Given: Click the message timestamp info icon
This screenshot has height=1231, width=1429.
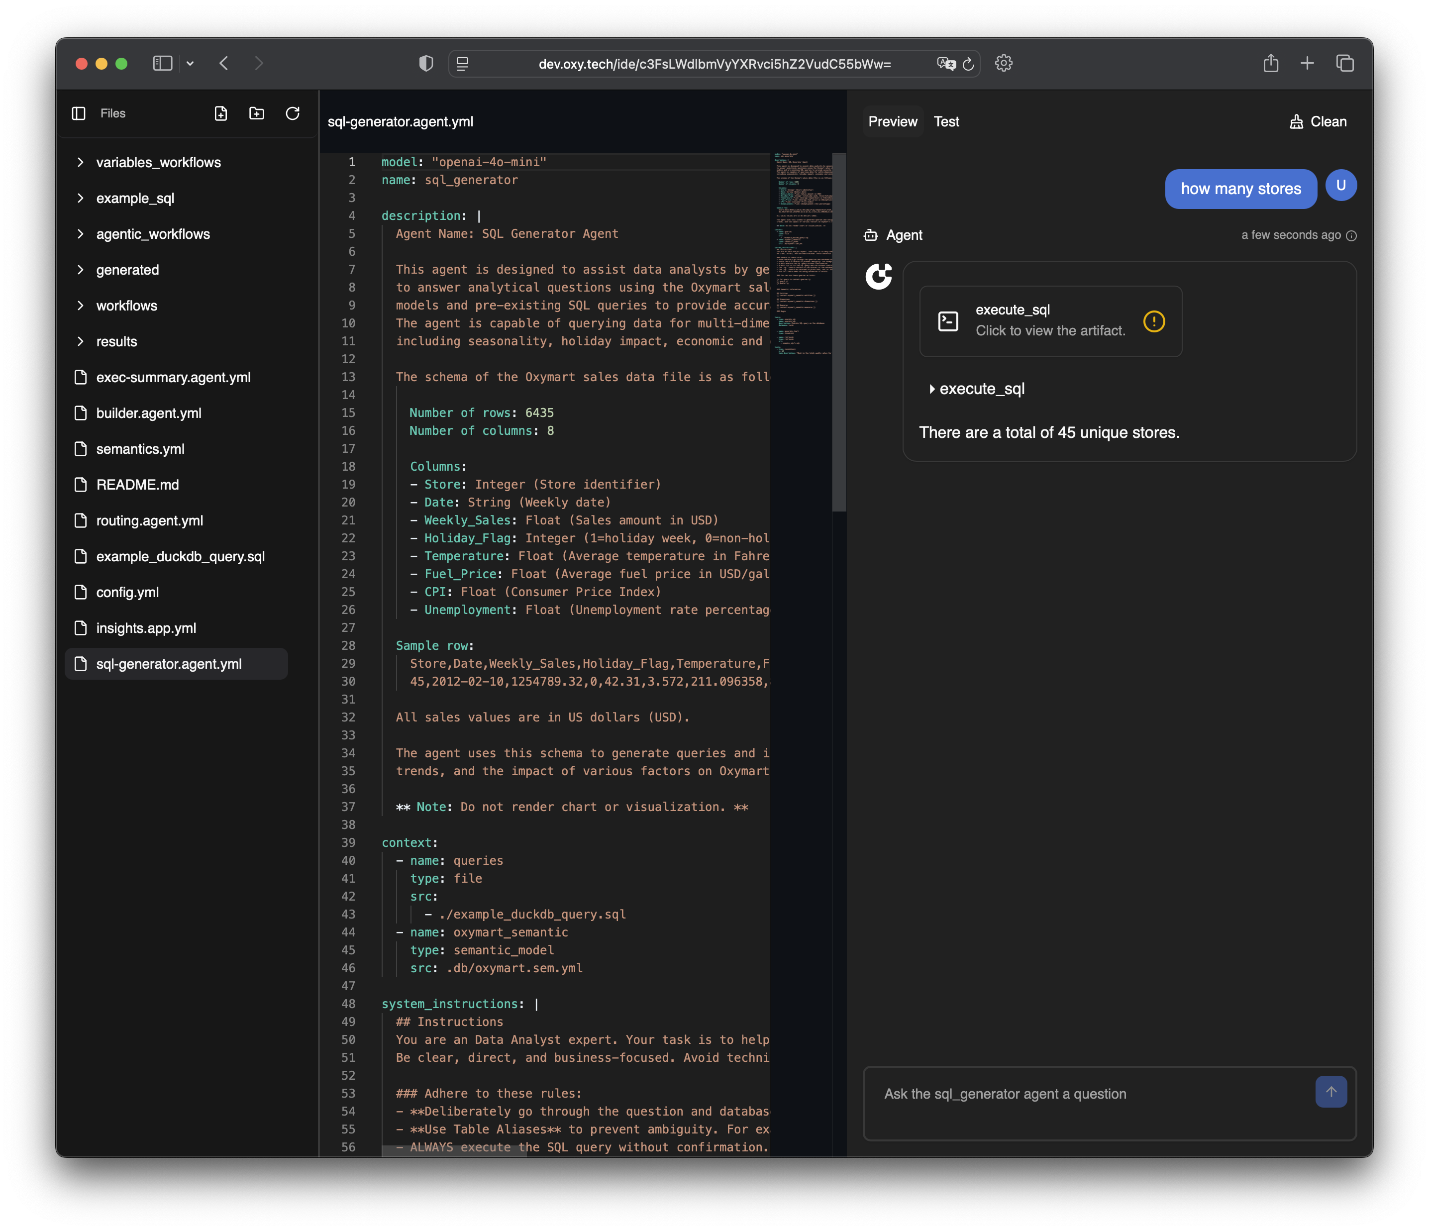Looking at the screenshot, I should [x=1351, y=236].
